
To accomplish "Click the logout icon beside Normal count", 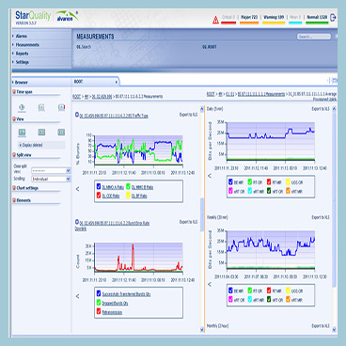I will pyautogui.click(x=333, y=18).
